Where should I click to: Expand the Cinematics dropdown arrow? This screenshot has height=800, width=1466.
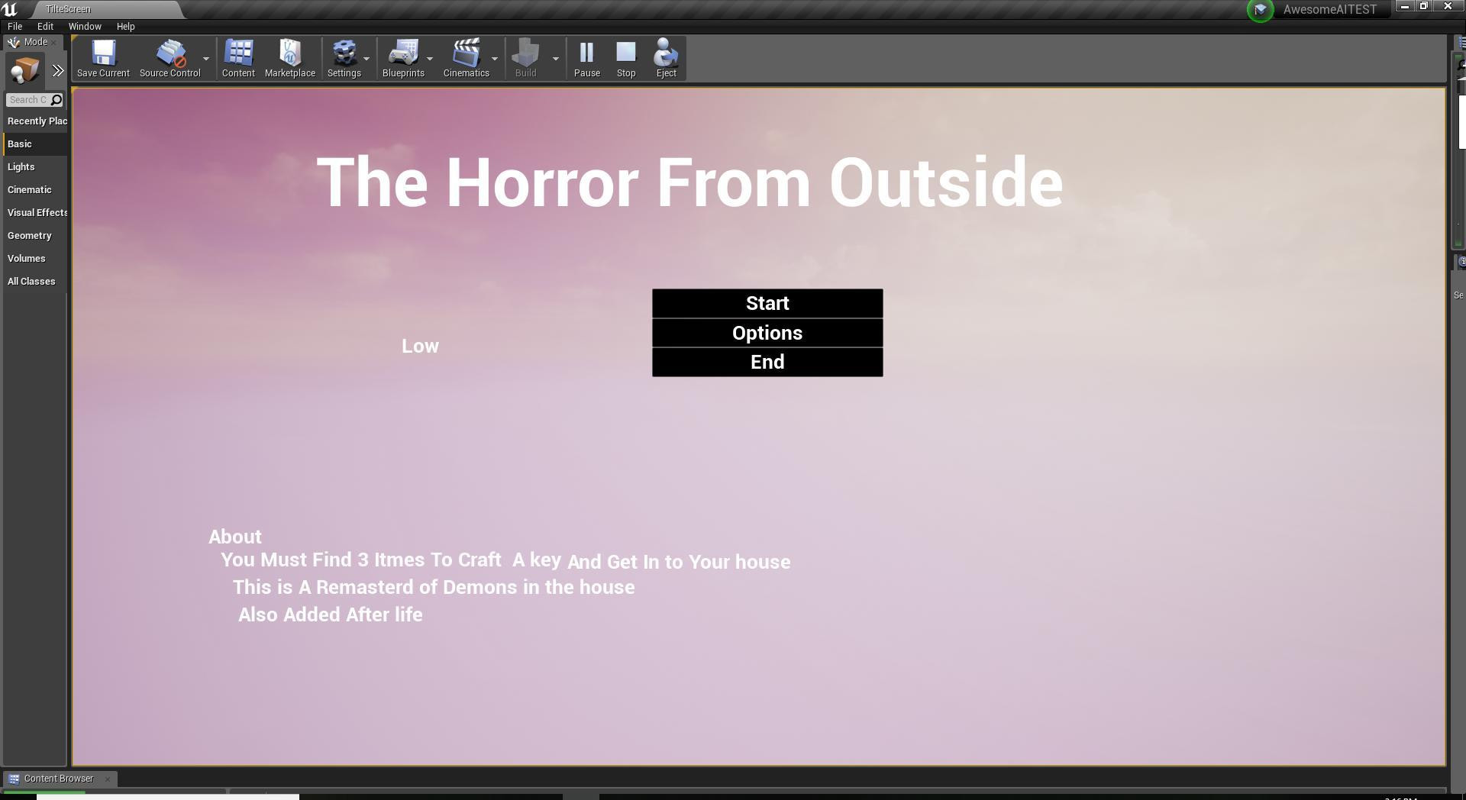tap(495, 59)
